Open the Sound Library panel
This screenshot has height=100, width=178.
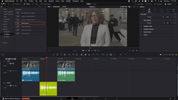coord(46,4)
